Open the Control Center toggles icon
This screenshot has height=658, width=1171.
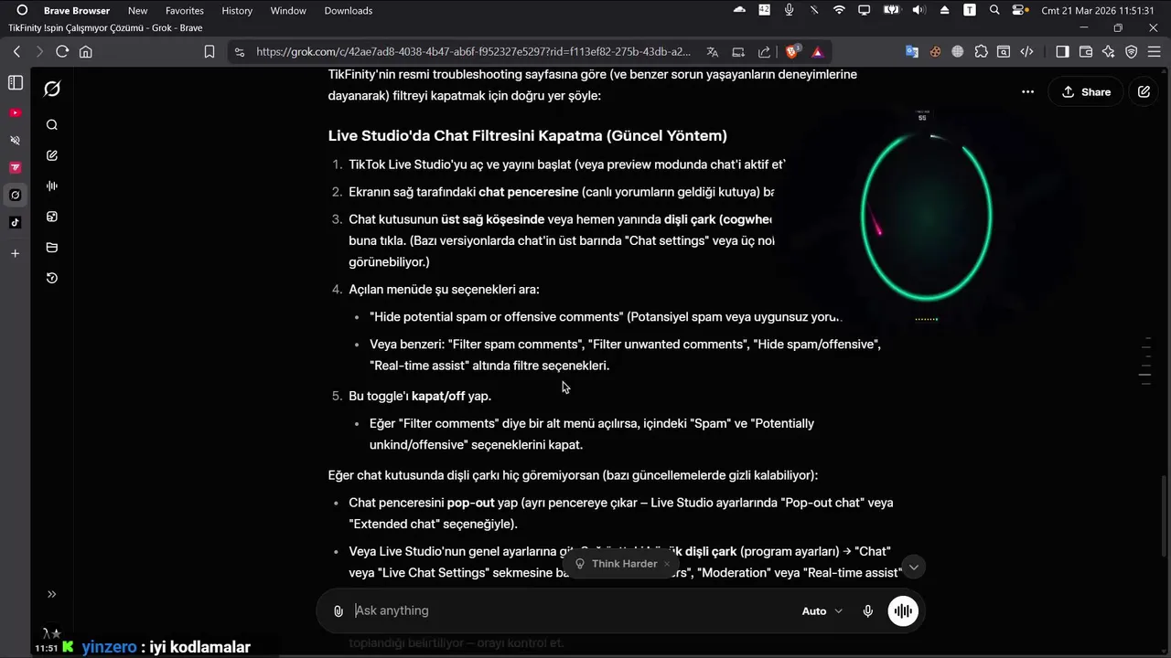(x=1020, y=10)
